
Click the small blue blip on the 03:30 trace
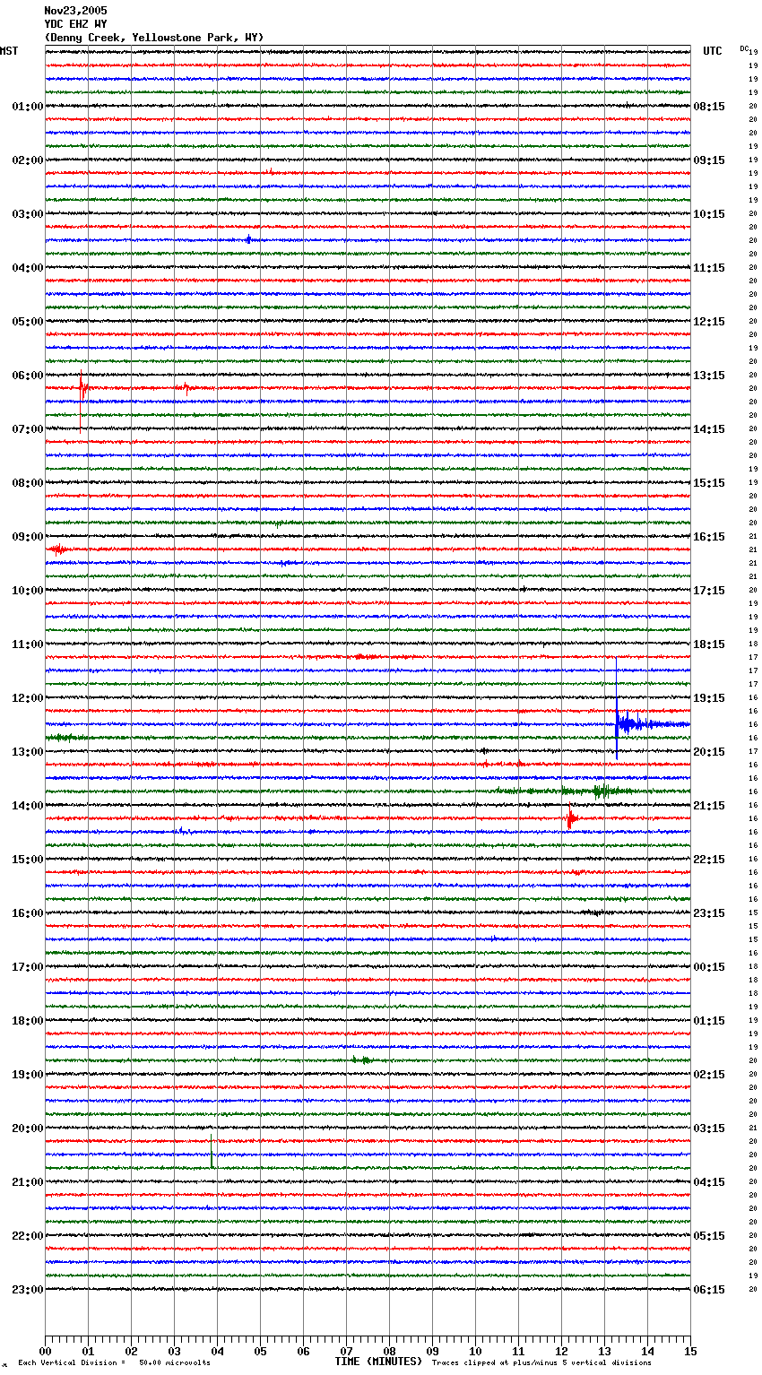(248, 239)
